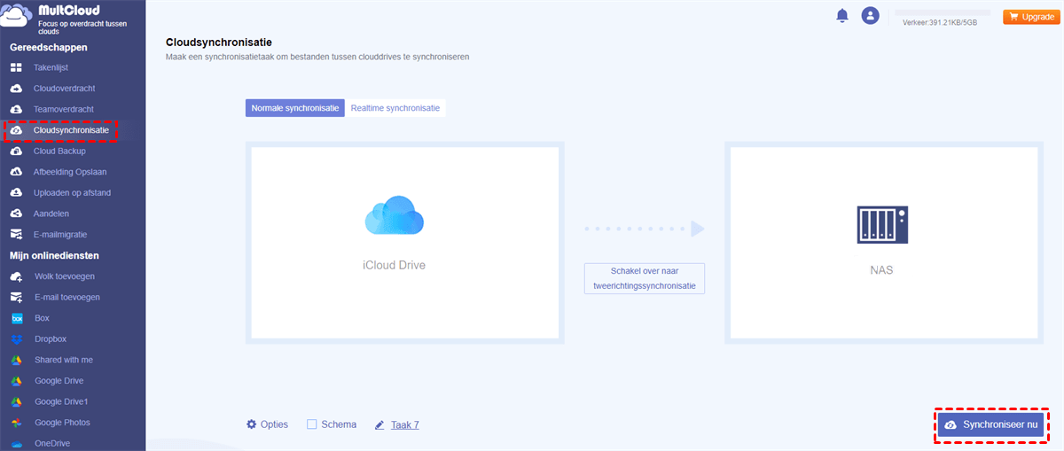Click the Uploaden op afstand icon
The height and width of the screenshot is (451, 1064).
pyautogui.click(x=16, y=192)
